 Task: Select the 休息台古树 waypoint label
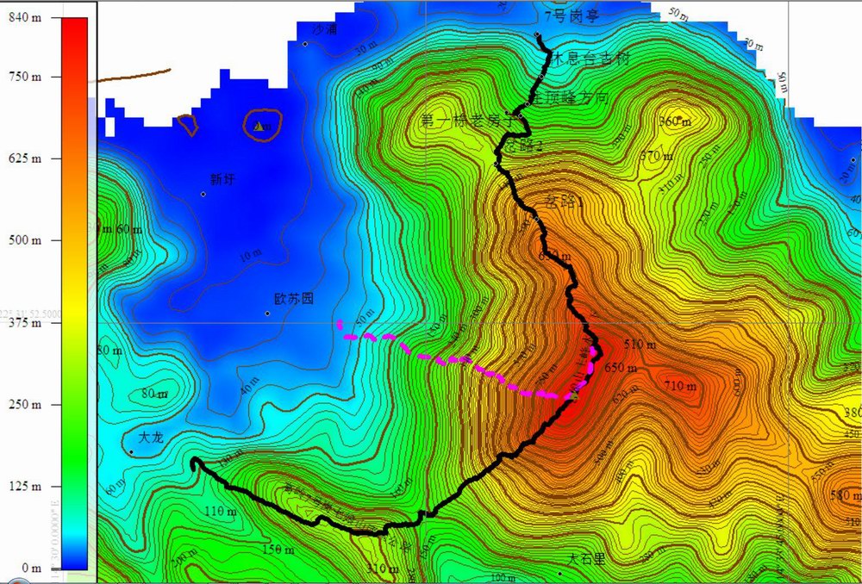click(x=590, y=59)
